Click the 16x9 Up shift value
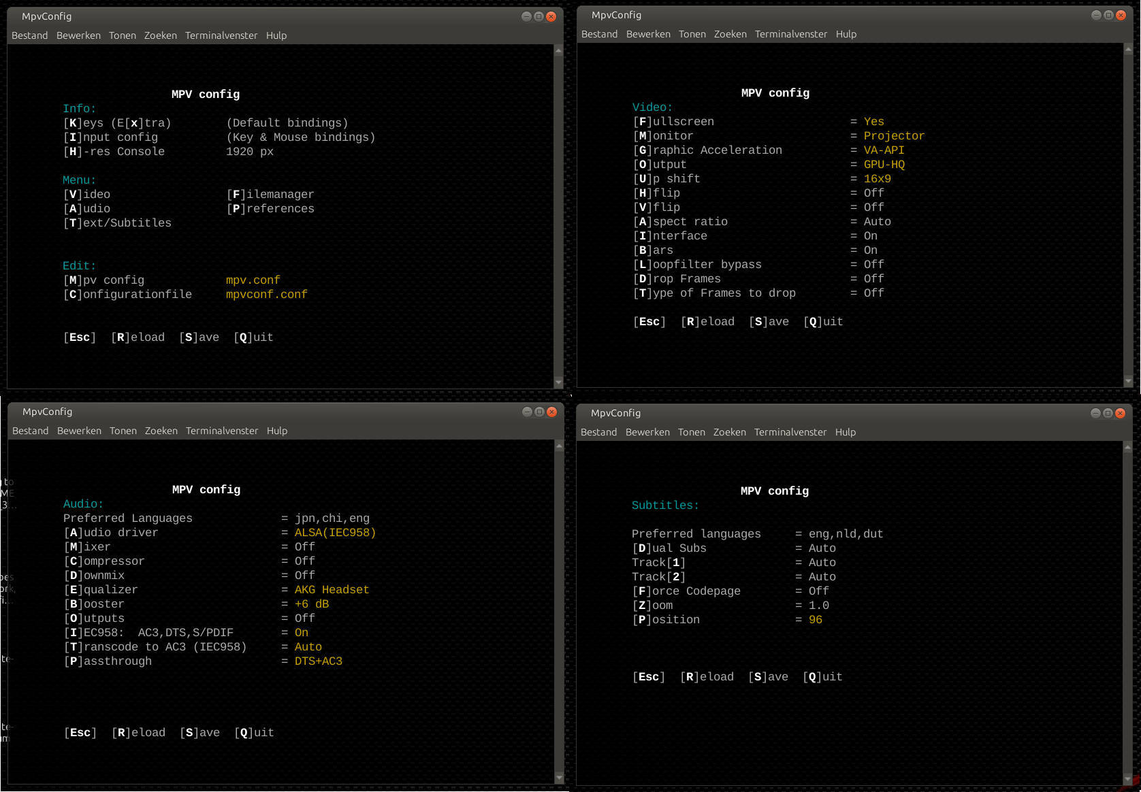Screen dimensions: 1141x792 [878, 179]
